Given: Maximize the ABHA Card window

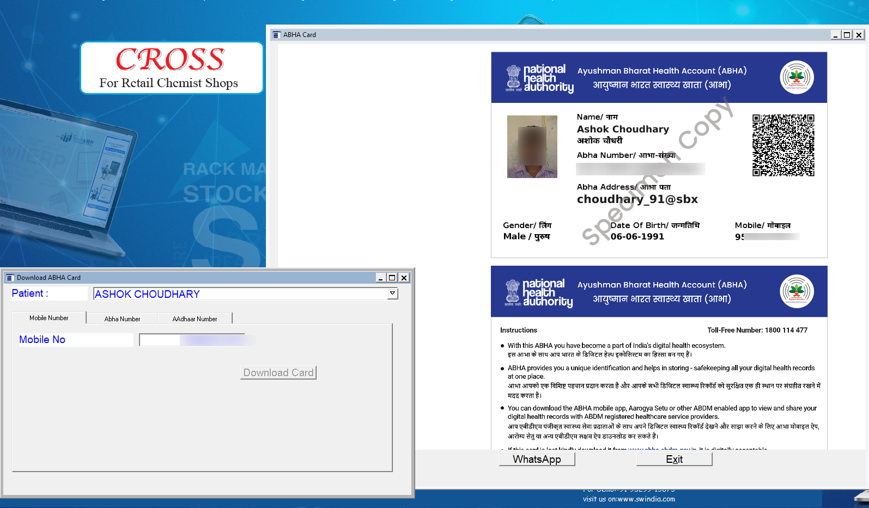Looking at the screenshot, I should [x=847, y=35].
